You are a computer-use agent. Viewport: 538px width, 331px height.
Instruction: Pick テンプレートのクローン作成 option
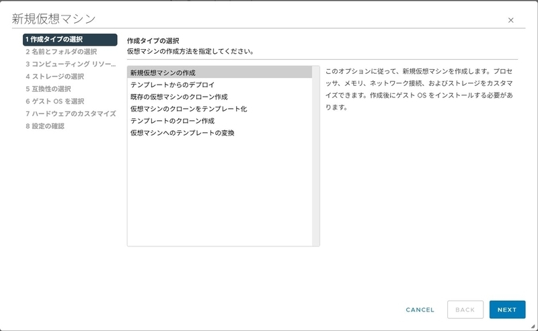220,121
